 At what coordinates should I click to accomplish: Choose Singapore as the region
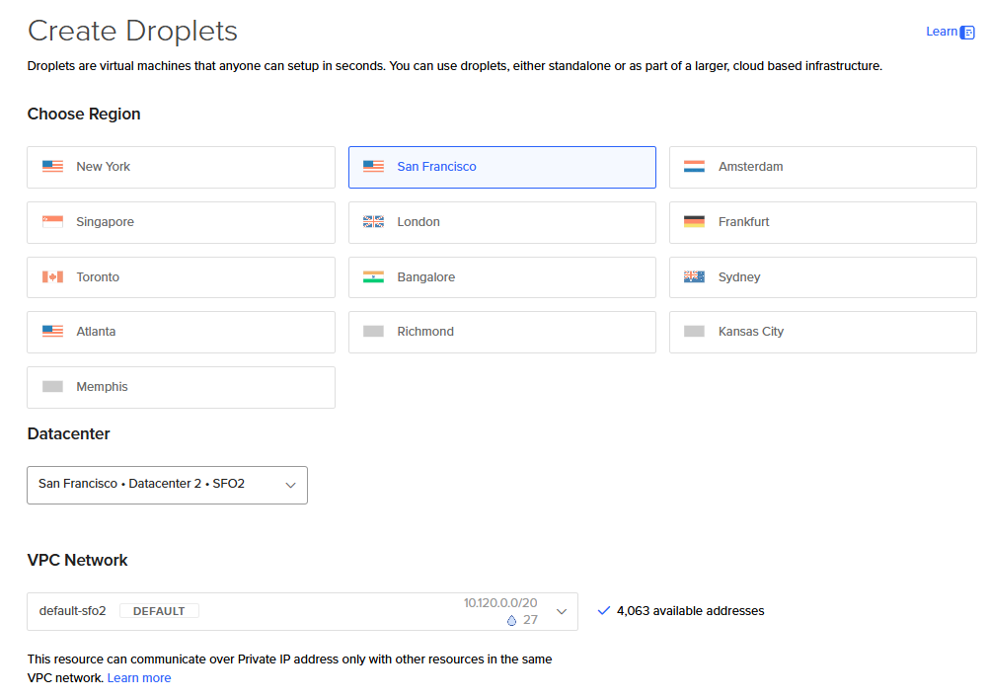[x=181, y=222]
